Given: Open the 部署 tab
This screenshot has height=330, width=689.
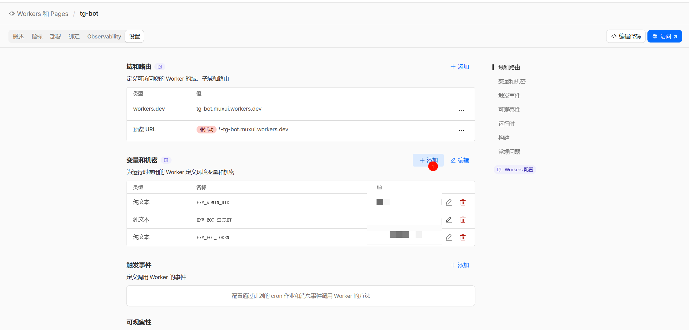Looking at the screenshot, I should click(x=55, y=36).
